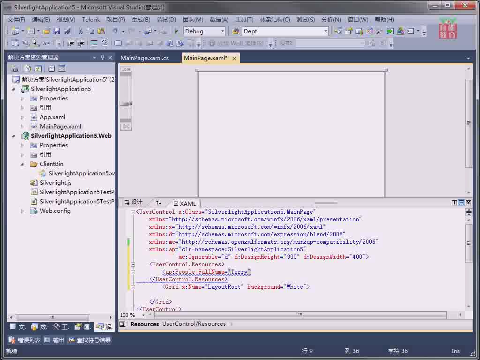Collapse the UserControl element in XAML

click(133, 212)
